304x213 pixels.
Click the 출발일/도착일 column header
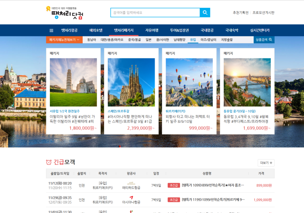pyautogui.click(x=60, y=173)
